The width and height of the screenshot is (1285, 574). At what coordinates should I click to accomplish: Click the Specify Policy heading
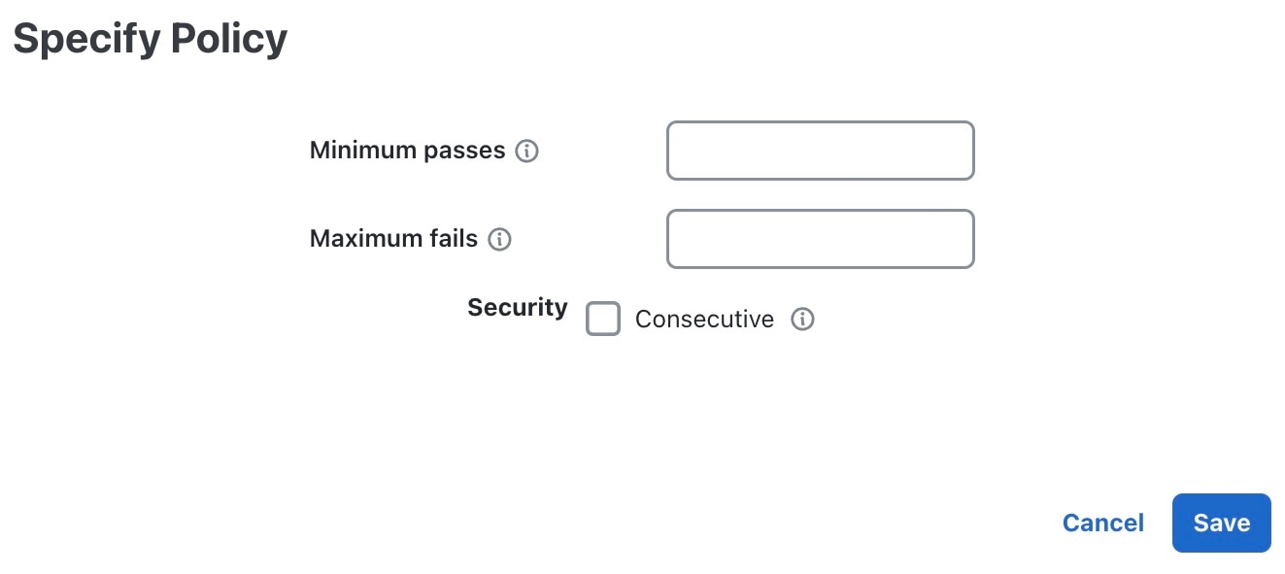coord(151,39)
